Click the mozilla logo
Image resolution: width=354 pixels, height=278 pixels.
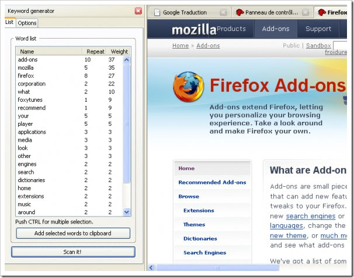pyautogui.click(x=194, y=30)
